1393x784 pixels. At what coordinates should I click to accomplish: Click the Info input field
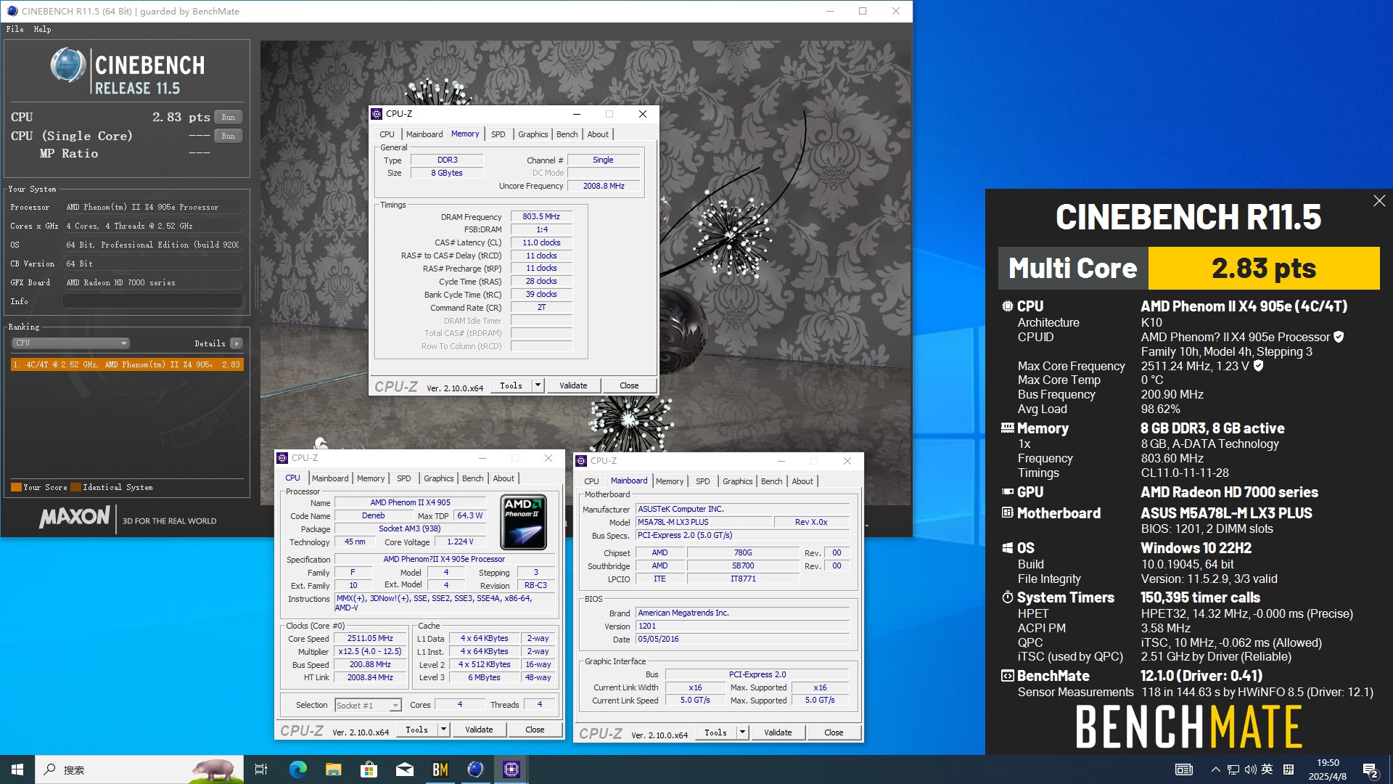152,301
